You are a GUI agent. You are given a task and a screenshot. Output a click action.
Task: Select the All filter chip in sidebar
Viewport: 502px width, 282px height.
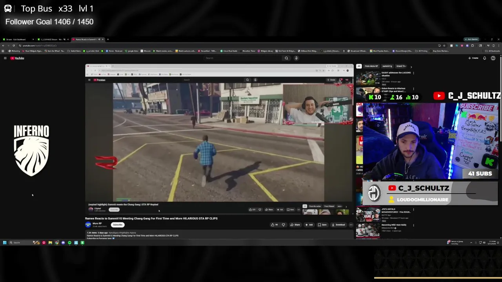(359, 66)
